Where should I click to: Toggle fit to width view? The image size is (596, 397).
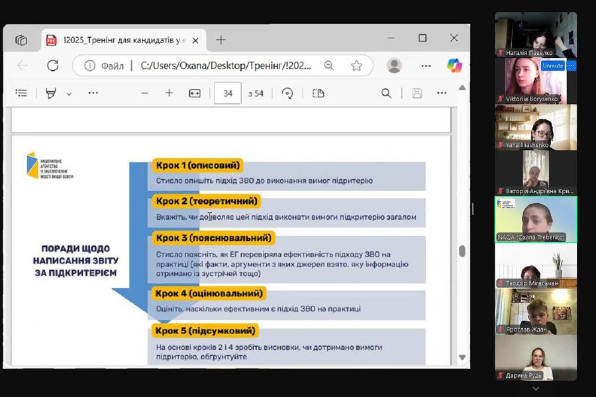click(x=194, y=93)
